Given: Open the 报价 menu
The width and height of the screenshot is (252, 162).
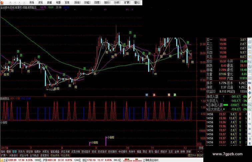Looking at the screenshot, I should [x=107, y=3].
